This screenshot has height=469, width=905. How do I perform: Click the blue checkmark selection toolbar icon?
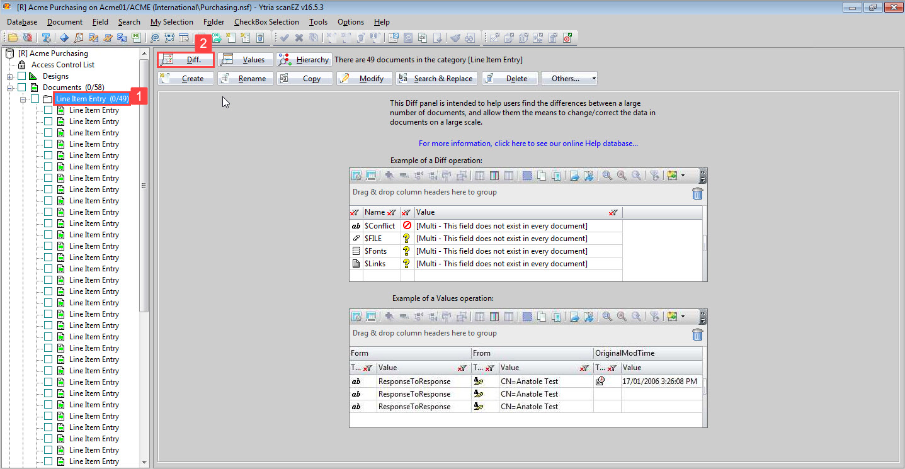[284, 38]
